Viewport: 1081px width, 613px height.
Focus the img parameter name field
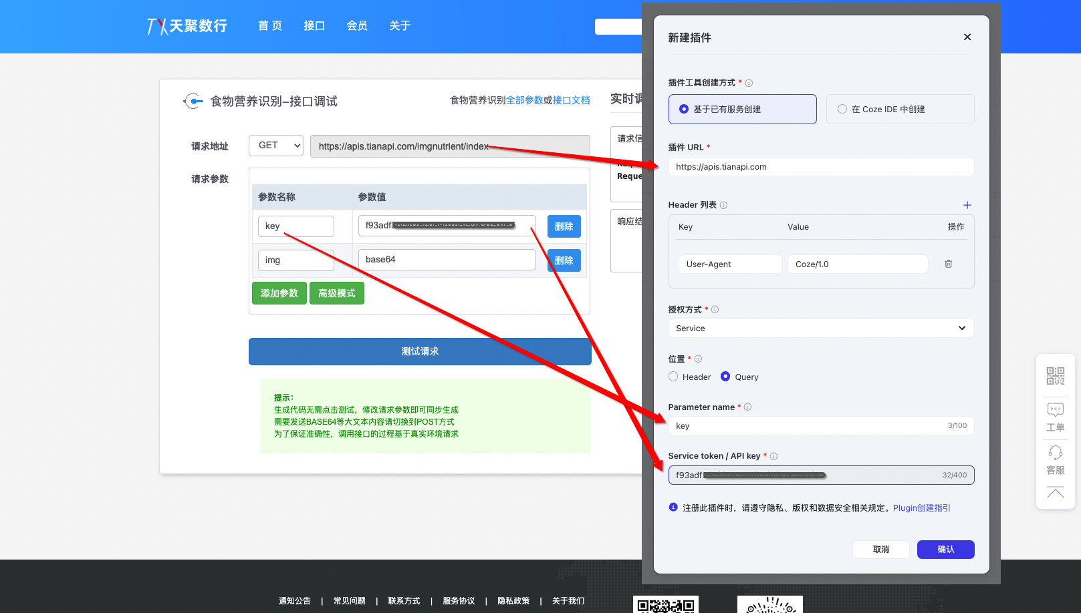(295, 260)
